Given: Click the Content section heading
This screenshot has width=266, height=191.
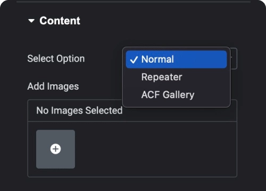Looking at the screenshot, I should (60, 21).
